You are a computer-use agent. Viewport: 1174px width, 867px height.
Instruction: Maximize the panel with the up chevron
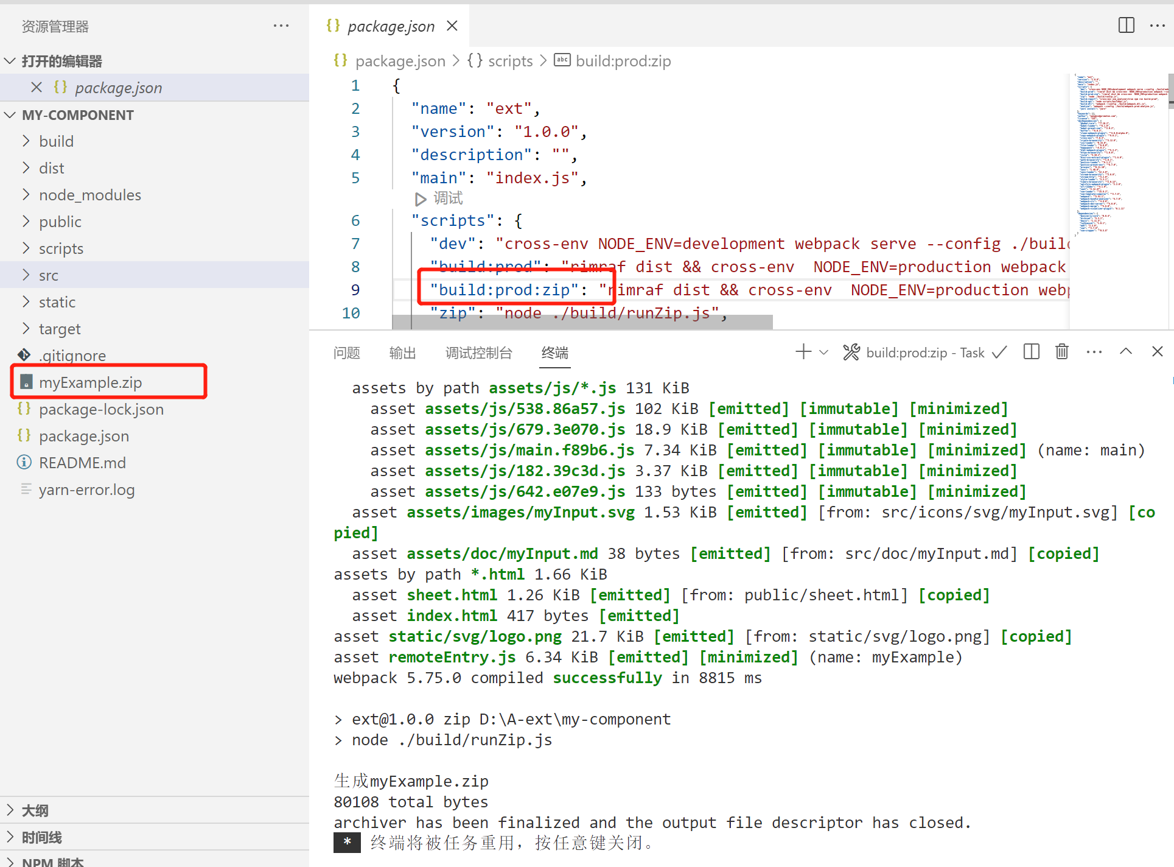pos(1125,352)
